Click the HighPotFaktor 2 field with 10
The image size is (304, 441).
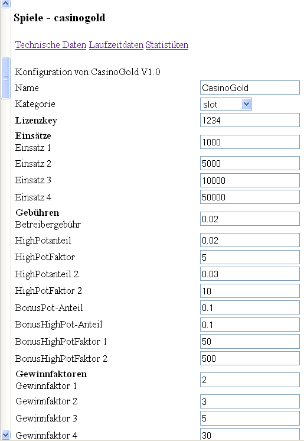pyautogui.click(x=250, y=290)
